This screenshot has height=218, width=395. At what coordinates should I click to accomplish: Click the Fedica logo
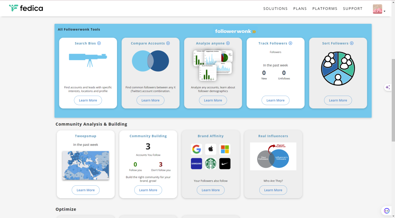(26, 8)
